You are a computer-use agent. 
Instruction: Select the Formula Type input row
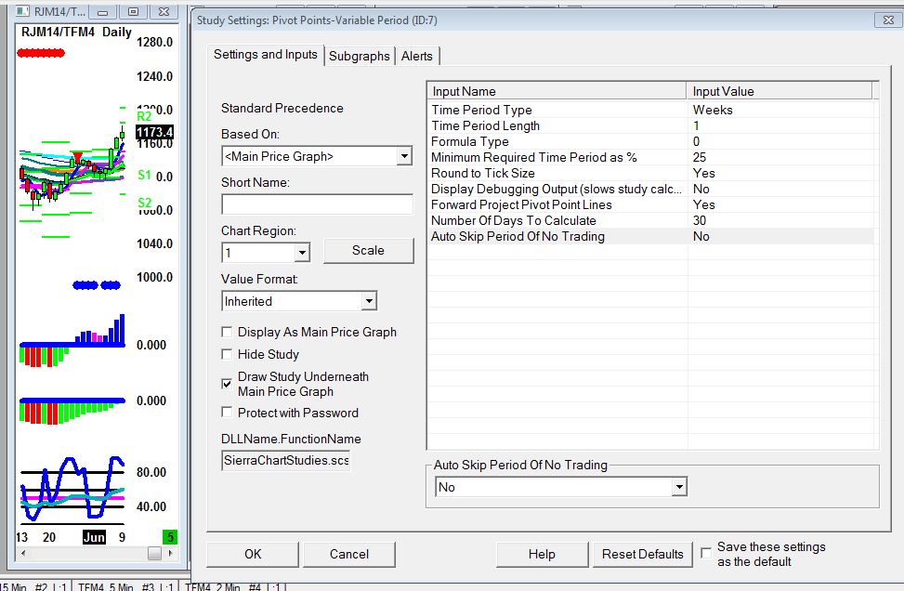coord(651,141)
